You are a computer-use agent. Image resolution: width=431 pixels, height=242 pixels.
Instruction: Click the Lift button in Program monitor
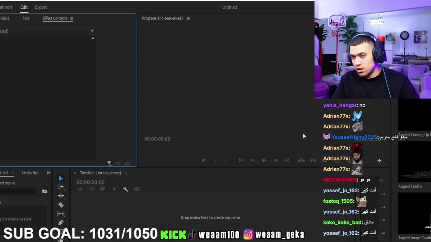click(301, 160)
